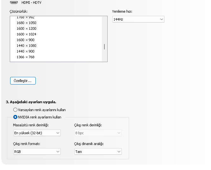Select 1440 × 1080 resolution
The height and width of the screenshot is (170, 211).
pos(26,46)
